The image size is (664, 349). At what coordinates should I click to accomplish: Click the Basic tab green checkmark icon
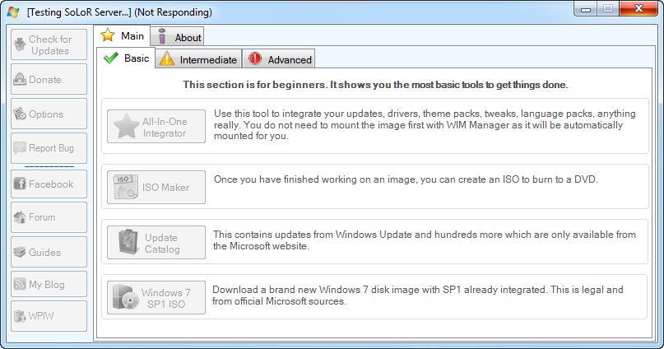click(x=111, y=58)
